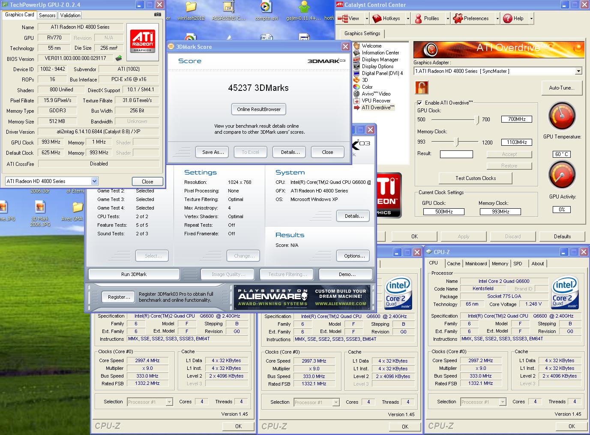This screenshot has width=590, height=435.
Task: Click the GPU Clock 700MHz value field
Action: tap(517, 119)
